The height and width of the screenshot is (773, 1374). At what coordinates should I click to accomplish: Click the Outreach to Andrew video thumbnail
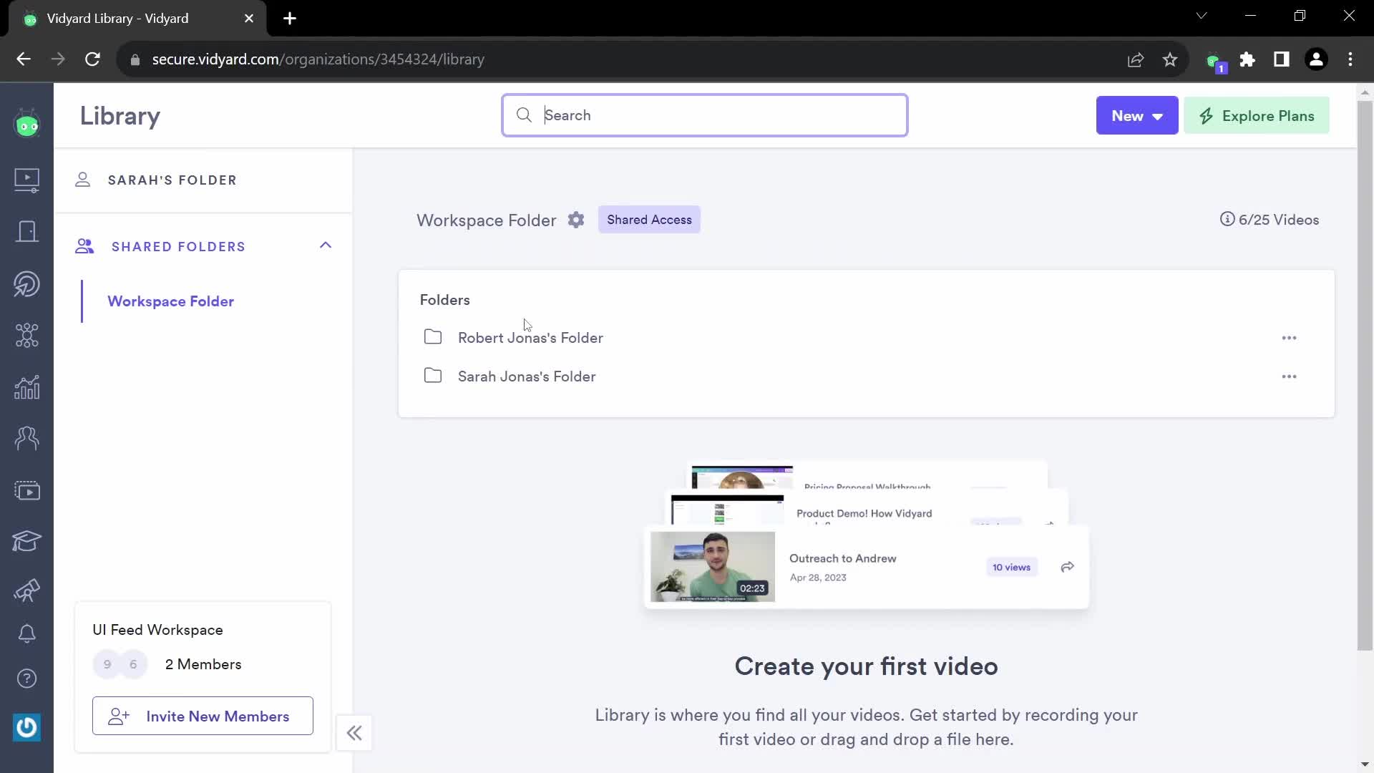coord(711,565)
